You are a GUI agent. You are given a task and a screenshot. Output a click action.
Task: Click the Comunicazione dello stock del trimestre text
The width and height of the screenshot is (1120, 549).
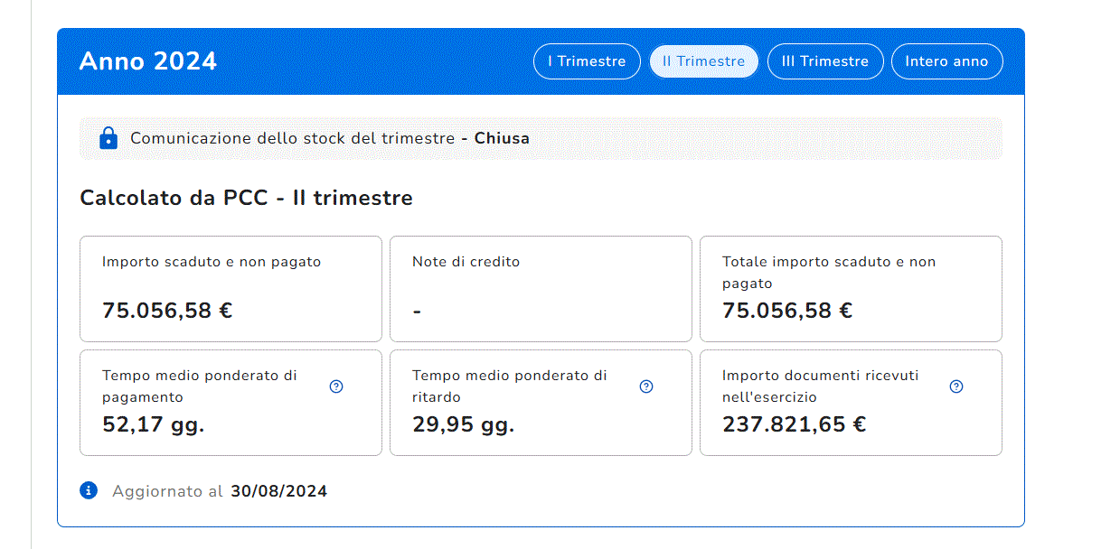click(292, 138)
